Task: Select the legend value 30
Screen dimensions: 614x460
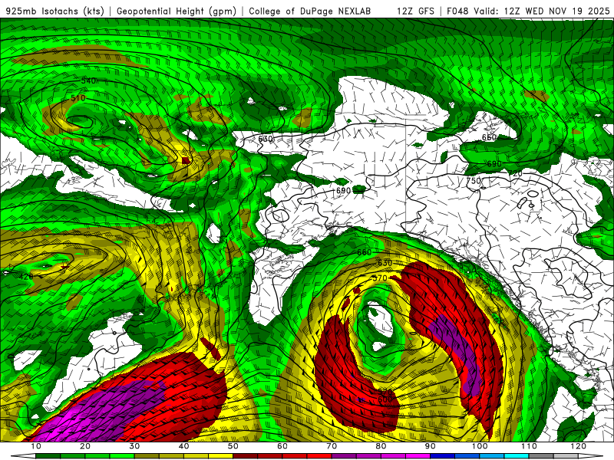Action: pos(134,446)
